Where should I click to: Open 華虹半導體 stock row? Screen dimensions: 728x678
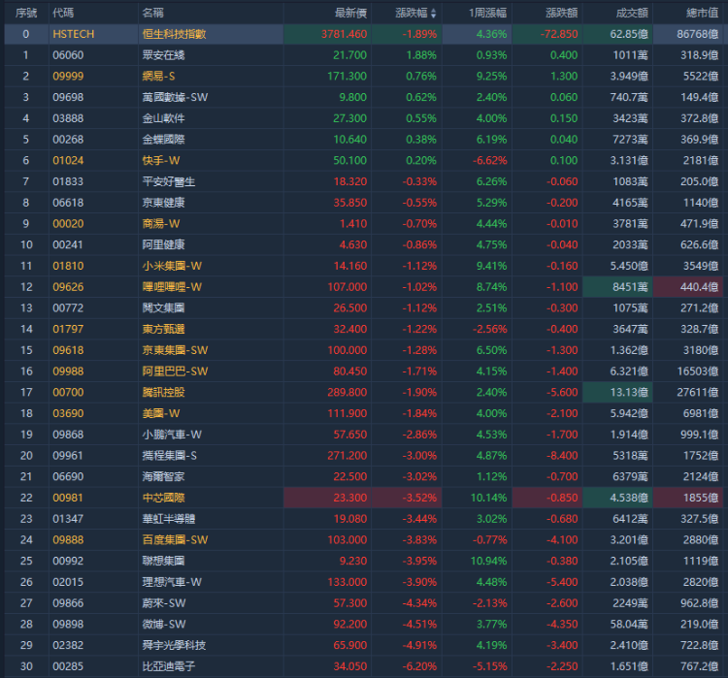364,519
